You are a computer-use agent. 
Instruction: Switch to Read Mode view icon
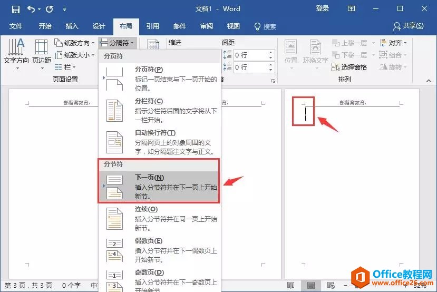click(x=290, y=285)
